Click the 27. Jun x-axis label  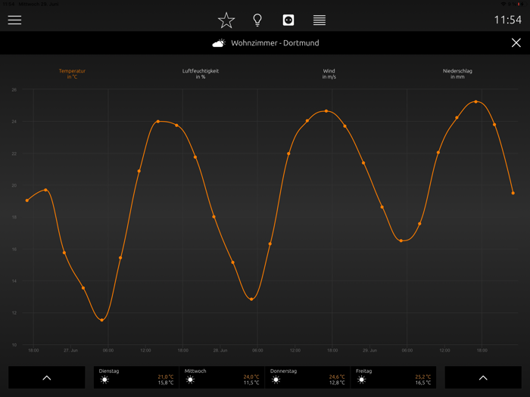point(70,350)
